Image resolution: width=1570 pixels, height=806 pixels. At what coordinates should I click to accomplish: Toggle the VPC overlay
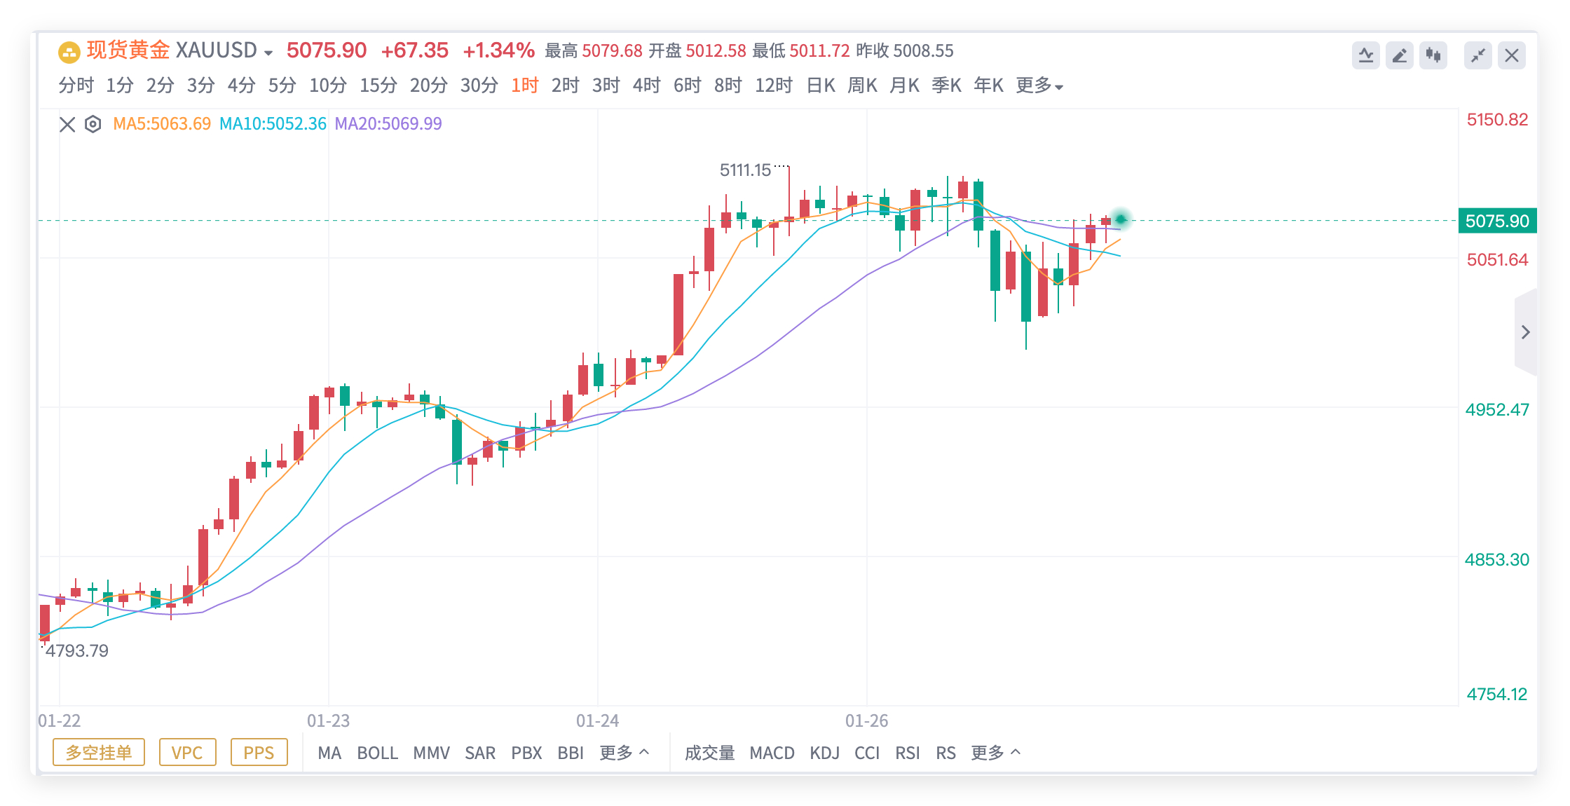coord(187,753)
